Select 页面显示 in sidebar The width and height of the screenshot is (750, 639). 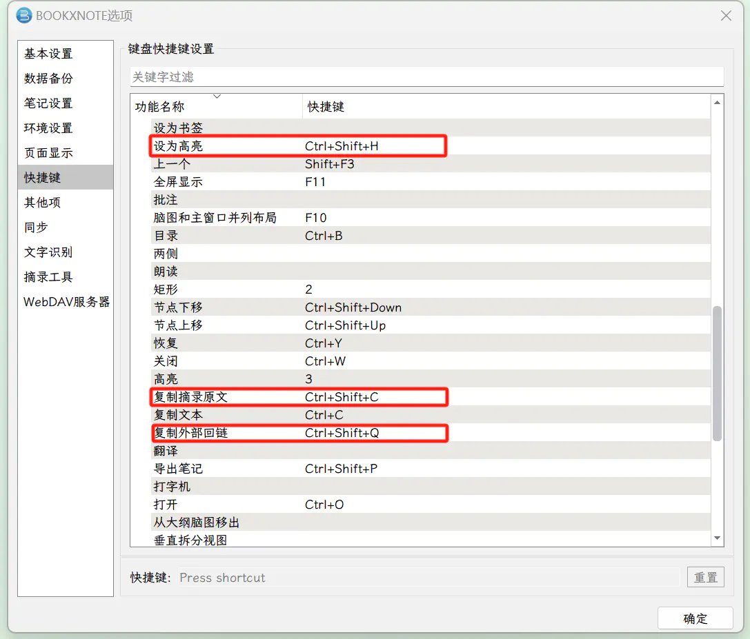[x=65, y=153]
